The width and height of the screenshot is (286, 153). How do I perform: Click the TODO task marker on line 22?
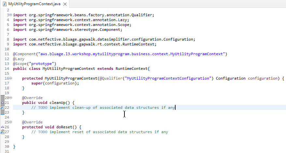(2, 108)
